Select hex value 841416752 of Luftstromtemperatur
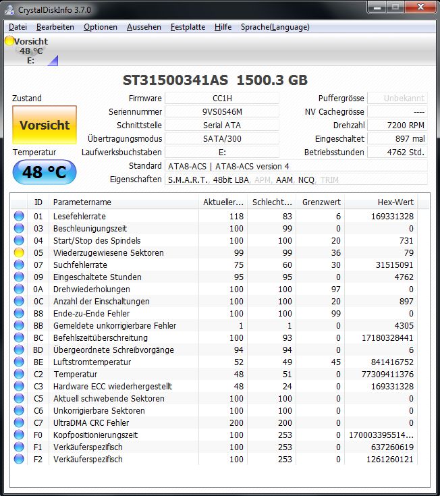 click(392, 362)
